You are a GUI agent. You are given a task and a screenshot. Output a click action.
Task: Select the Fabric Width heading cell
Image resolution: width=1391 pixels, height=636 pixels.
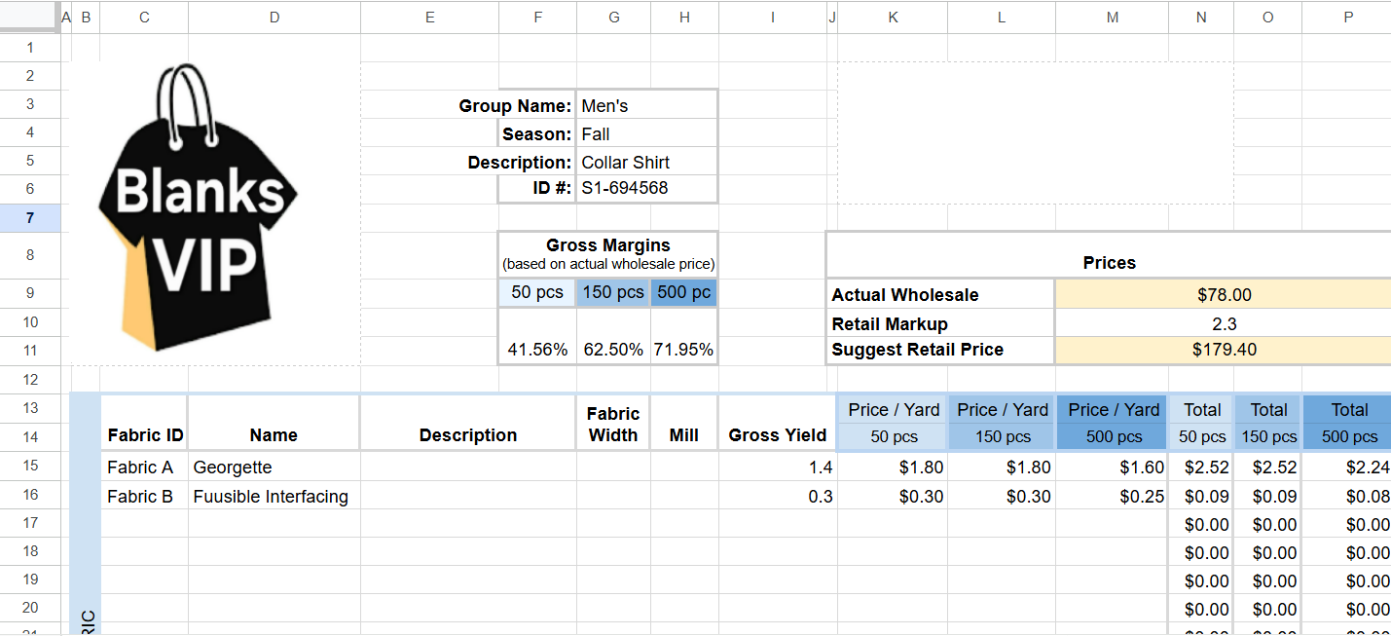click(613, 424)
